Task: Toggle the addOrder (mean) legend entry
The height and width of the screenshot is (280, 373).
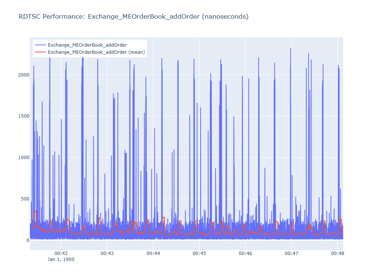Action: tap(96, 52)
